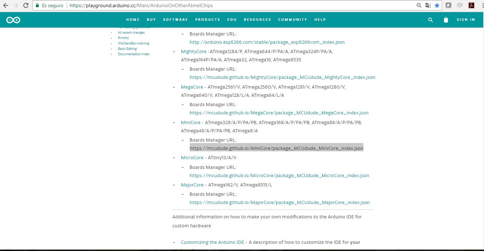This screenshot has width=484, height=251.
Task: Open the MajorCore package index URL
Action: click(x=279, y=203)
